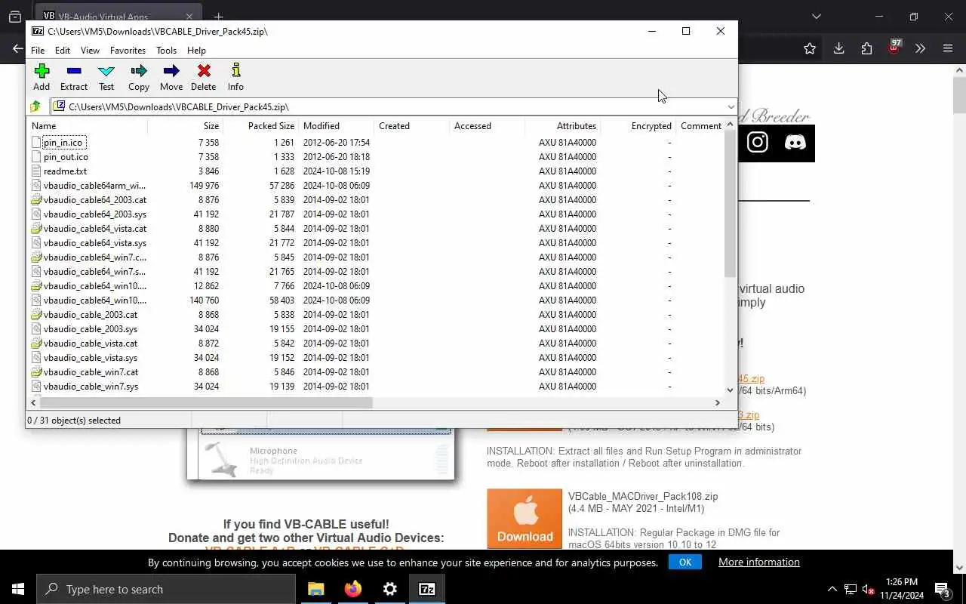Open the Settings gear in the taskbar
Screen dimensions: 966x604
click(390, 589)
